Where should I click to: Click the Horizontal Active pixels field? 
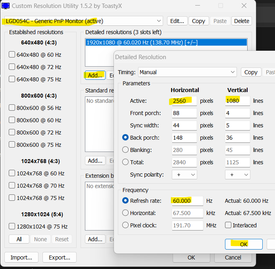185,101
